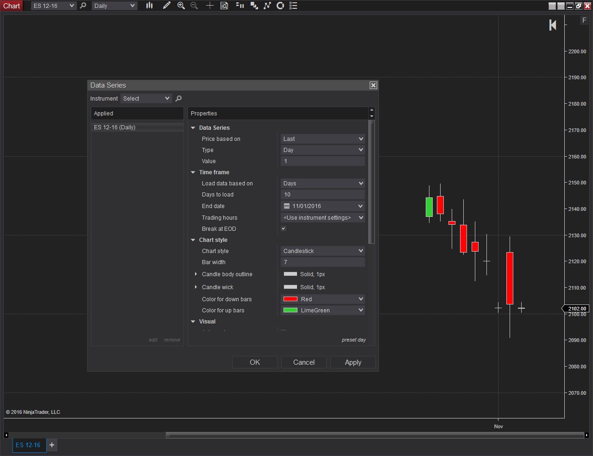
Task: Open the Price based on dropdown
Action: [323, 139]
